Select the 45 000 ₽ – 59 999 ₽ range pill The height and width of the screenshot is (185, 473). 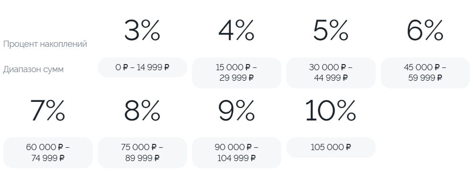point(425,73)
